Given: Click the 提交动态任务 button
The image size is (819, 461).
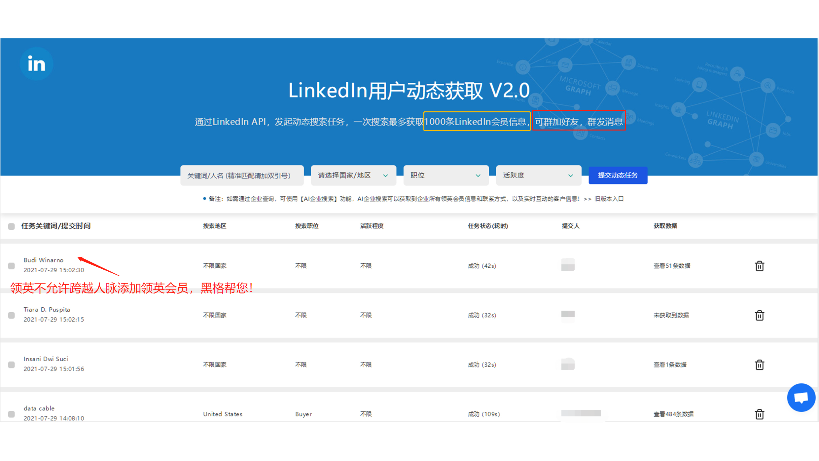Looking at the screenshot, I should pos(618,175).
